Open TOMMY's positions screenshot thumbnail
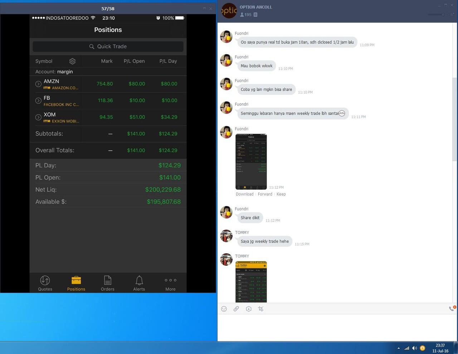 [251, 282]
